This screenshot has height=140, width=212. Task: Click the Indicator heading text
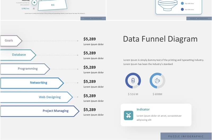pyautogui.click(x=143, y=109)
